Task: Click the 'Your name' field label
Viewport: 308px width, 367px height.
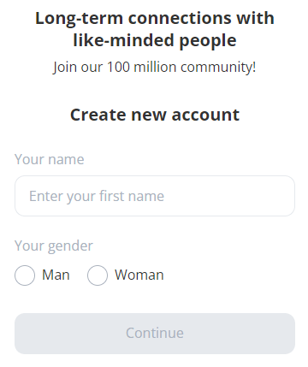Action: (50, 159)
